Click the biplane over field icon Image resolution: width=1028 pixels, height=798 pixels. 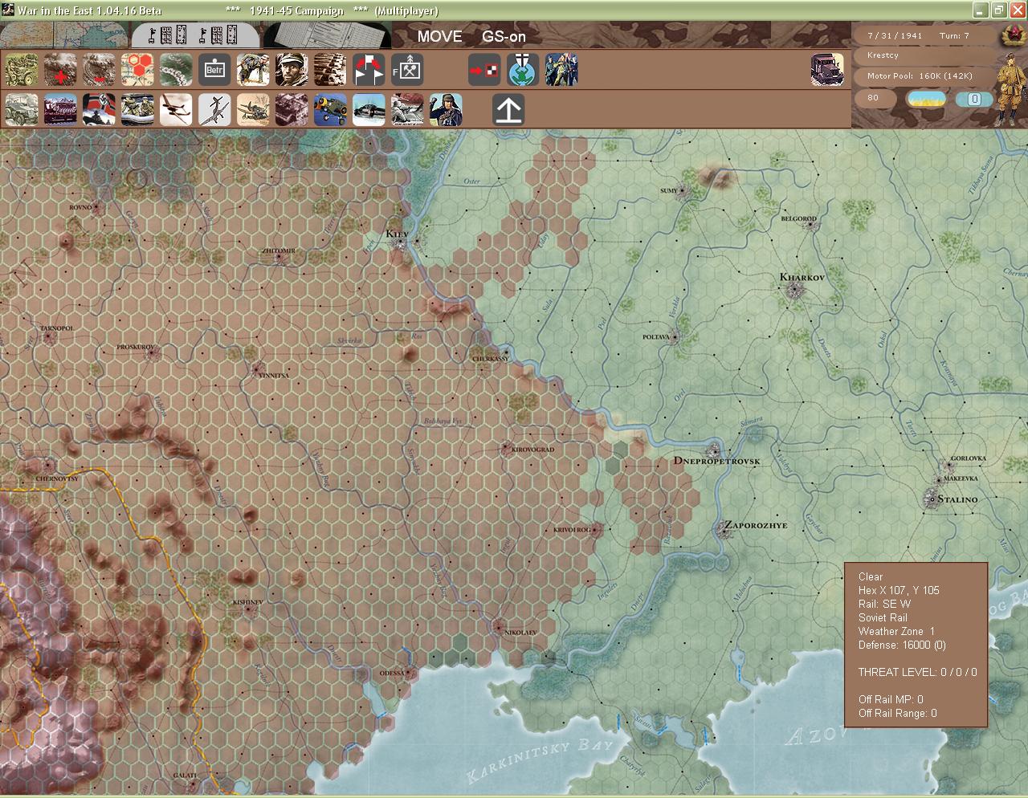point(253,110)
